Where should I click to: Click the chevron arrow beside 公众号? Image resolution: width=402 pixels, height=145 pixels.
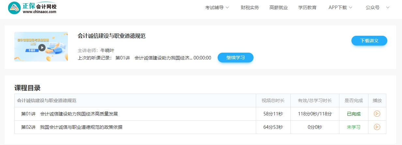388,7
